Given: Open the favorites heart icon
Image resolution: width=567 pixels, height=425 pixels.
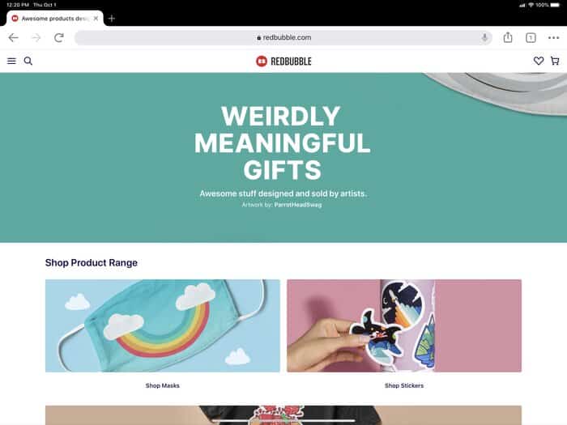Looking at the screenshot, I should pyautogui.click(x=539, y=61).
